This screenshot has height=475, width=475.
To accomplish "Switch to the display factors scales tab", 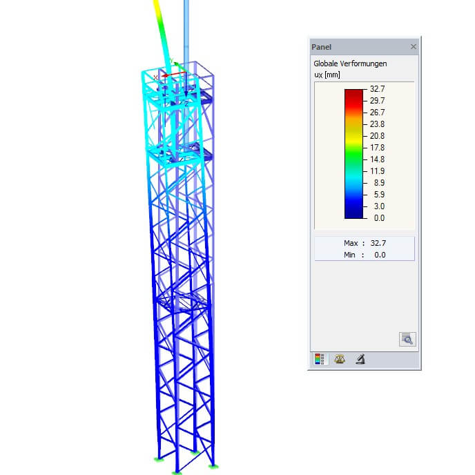I will [339, 359].
